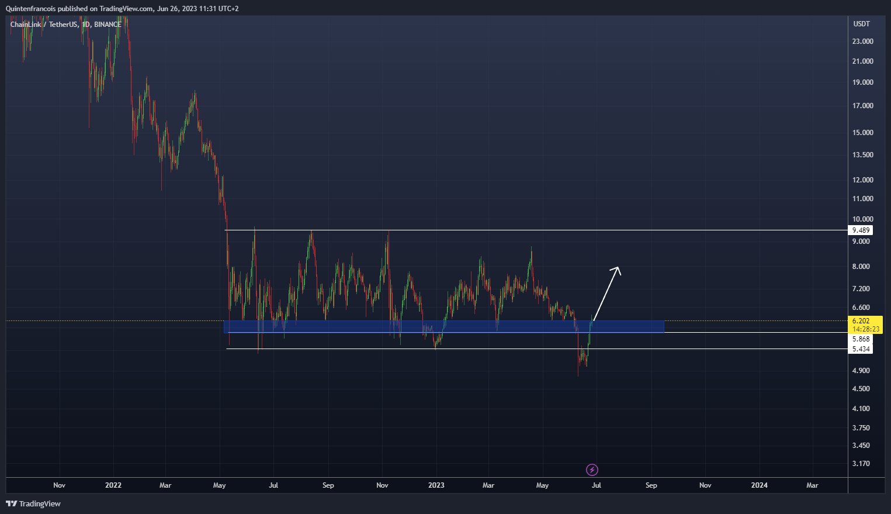Click the Nov label preceding 2022
Viewport: 891px width, 514px height.
59,485
